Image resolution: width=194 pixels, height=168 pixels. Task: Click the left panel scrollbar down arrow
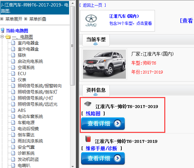[73, 166]
